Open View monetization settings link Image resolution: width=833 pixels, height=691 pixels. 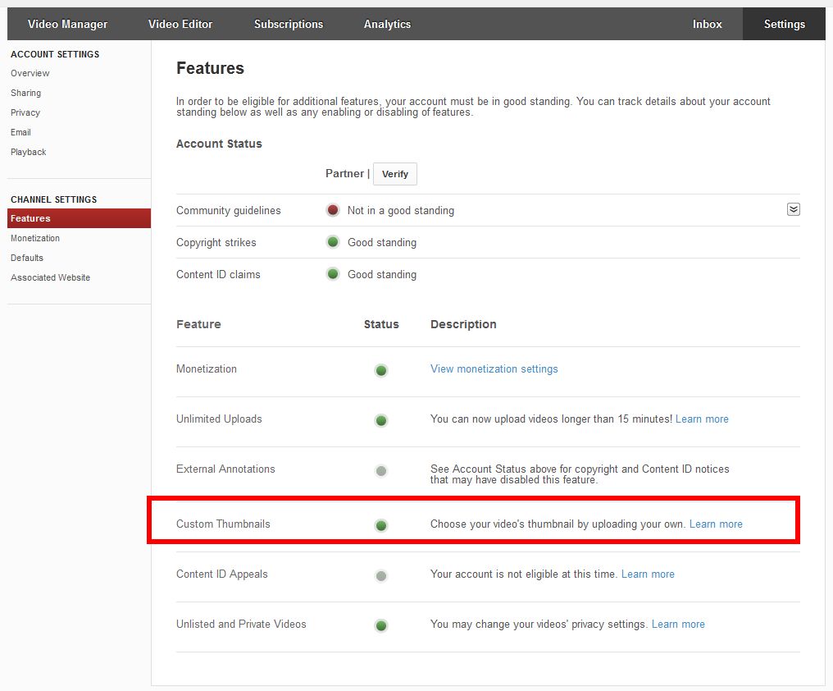[x=494, y=368]
